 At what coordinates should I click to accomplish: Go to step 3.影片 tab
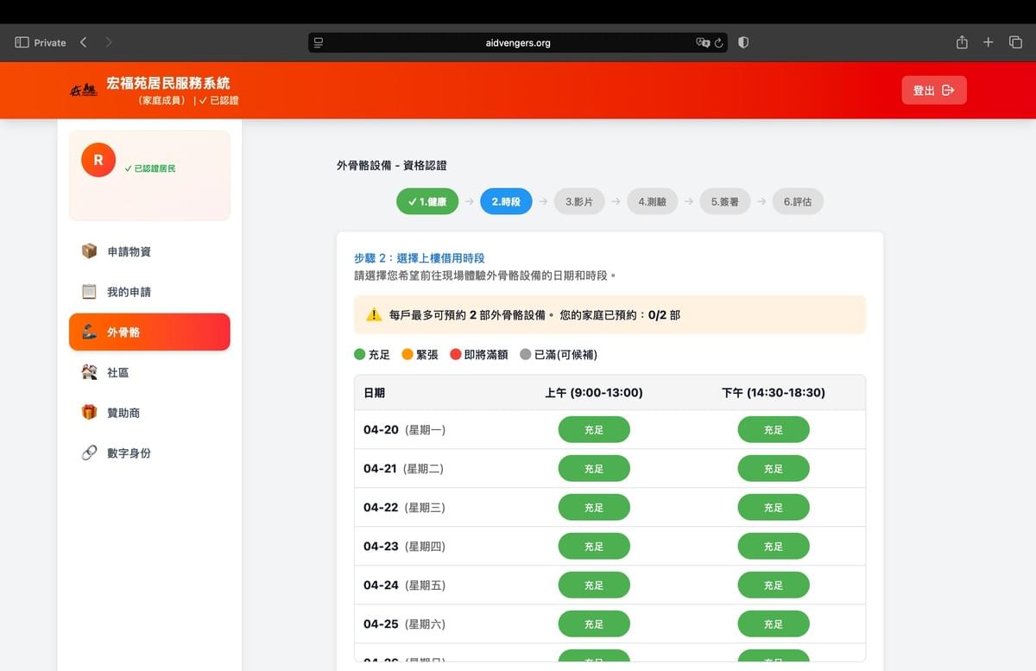[x=579, y=202]
